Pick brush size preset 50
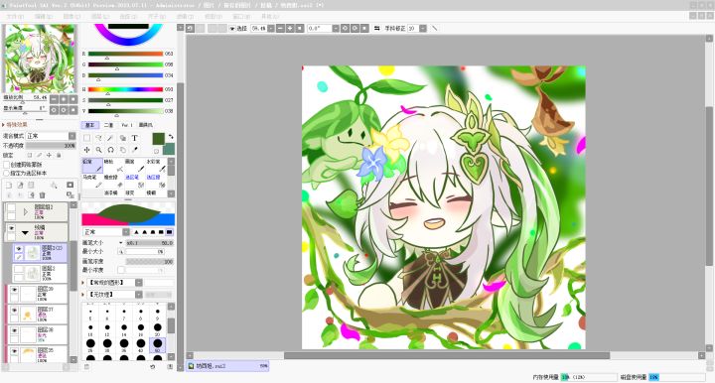The height and width of the screenshot is (383, 715). tap(158, 345)
